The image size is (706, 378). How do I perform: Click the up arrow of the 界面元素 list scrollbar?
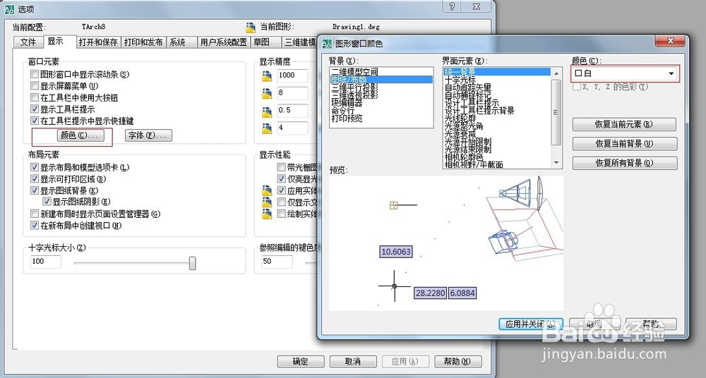click(x=556, y=73)
